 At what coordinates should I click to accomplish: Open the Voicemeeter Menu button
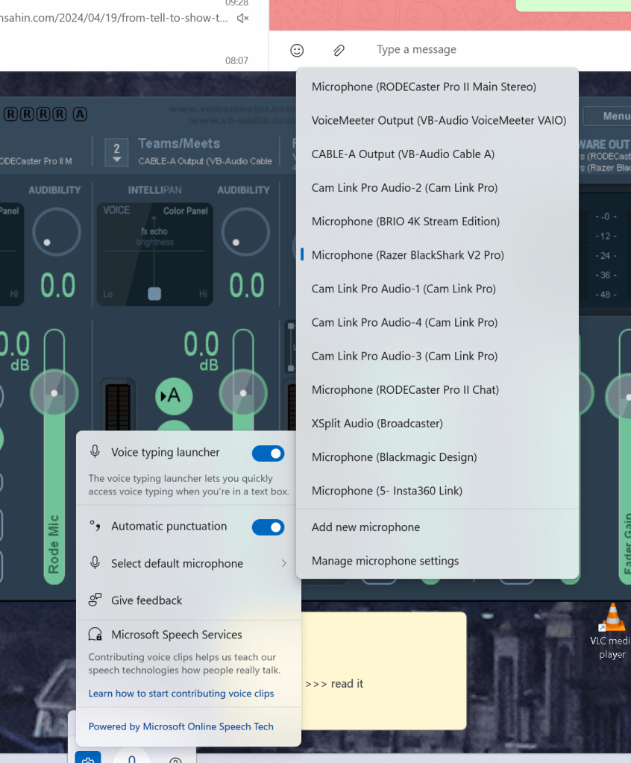pos(608,116)
